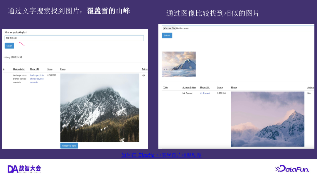Click the Find similar items button
The width and height of the screenshot is (317, 178).
69,145
